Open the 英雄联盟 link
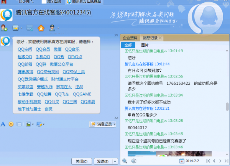 click(x=25, y=87)
